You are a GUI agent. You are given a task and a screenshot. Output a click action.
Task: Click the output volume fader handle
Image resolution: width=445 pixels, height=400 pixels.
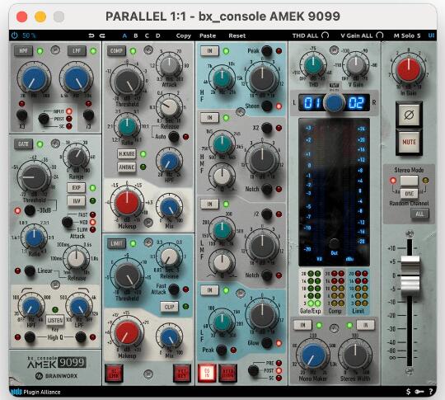pyautogui.click(x=410, y=275)
